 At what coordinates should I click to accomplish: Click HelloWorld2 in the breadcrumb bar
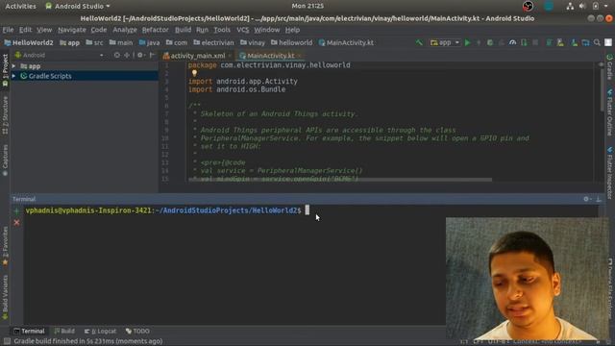pos(29,42)
